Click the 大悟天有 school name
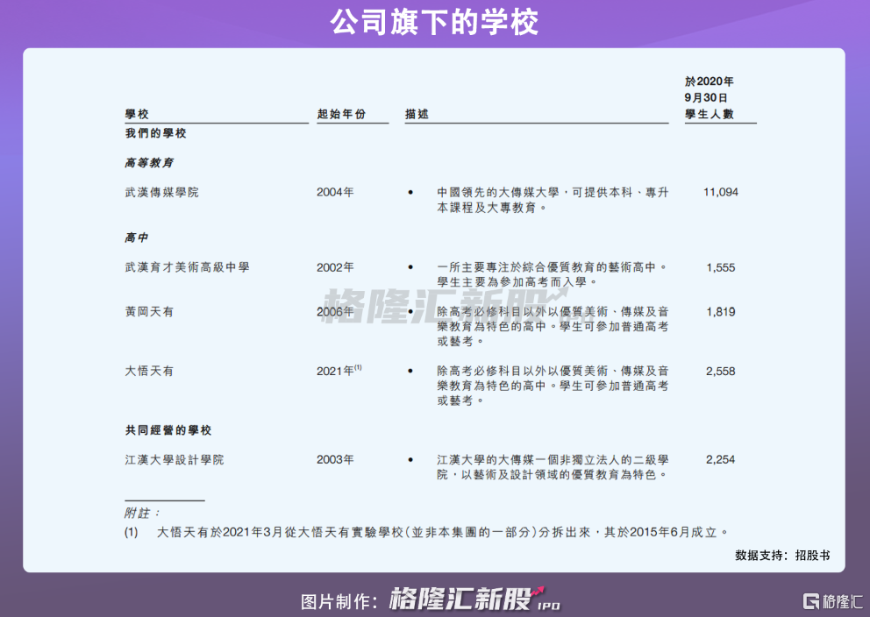 149,371
